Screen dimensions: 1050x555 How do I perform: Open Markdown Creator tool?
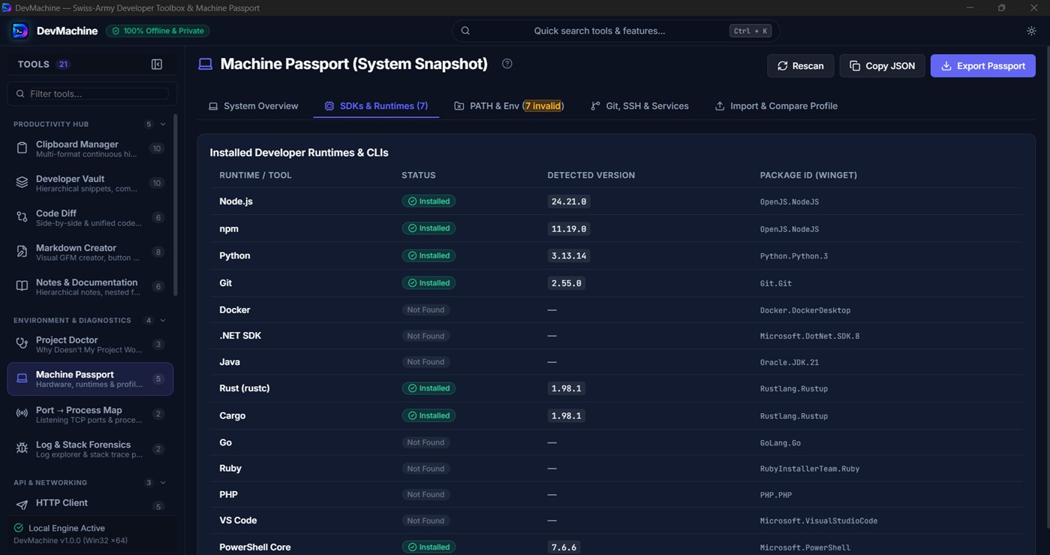(x=90, y=252)
